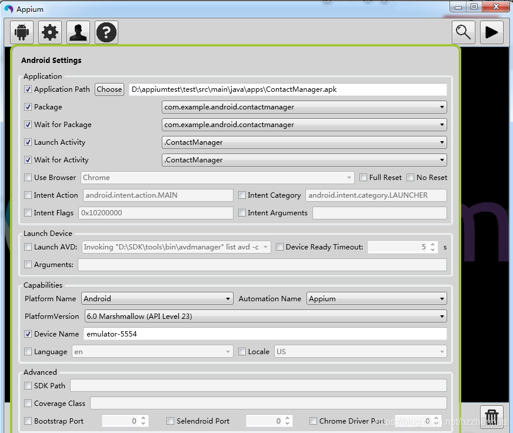513x433 pixels.
Task: Open the Package dropdown
Action: (304, 107)
